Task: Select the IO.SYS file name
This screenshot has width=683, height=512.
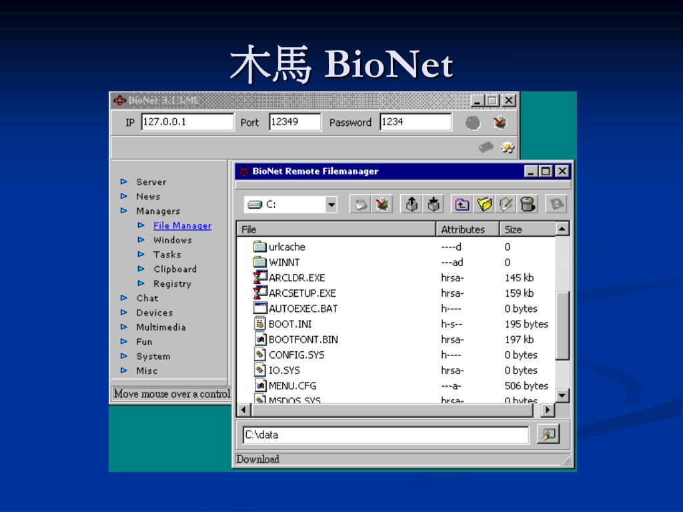Action: [284, 370]
